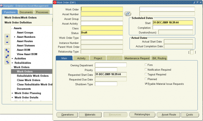The image size is (203, 121).
Task: Switch to the Functions tab in Navigator
Action: coord(10,12)
